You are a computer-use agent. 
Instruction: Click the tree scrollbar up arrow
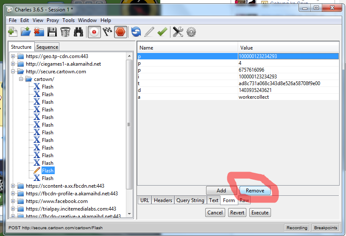(x=129, y=56)
